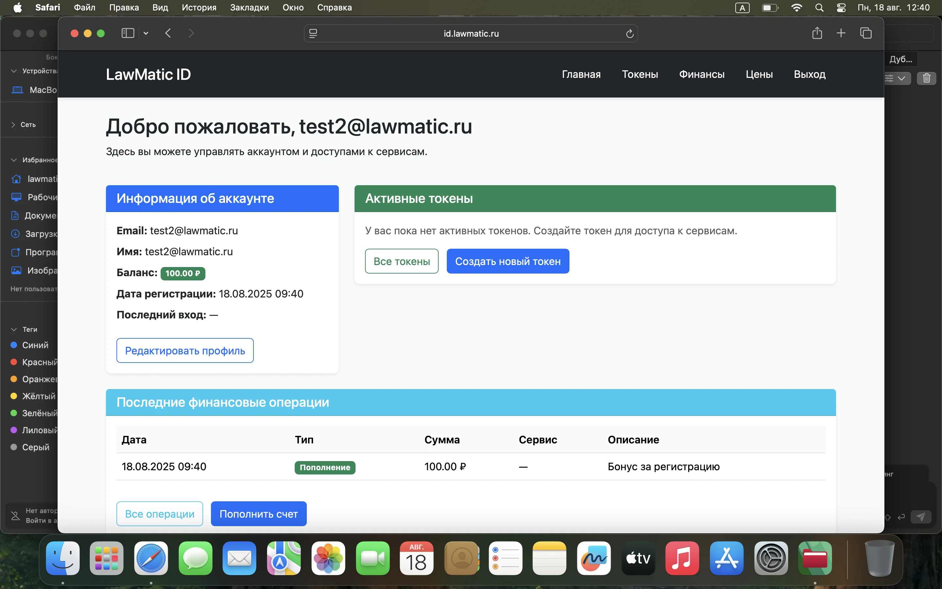Open Control Center icon in the menu bar
Viewport: 942px width, 589px height.
pos(841,8)
